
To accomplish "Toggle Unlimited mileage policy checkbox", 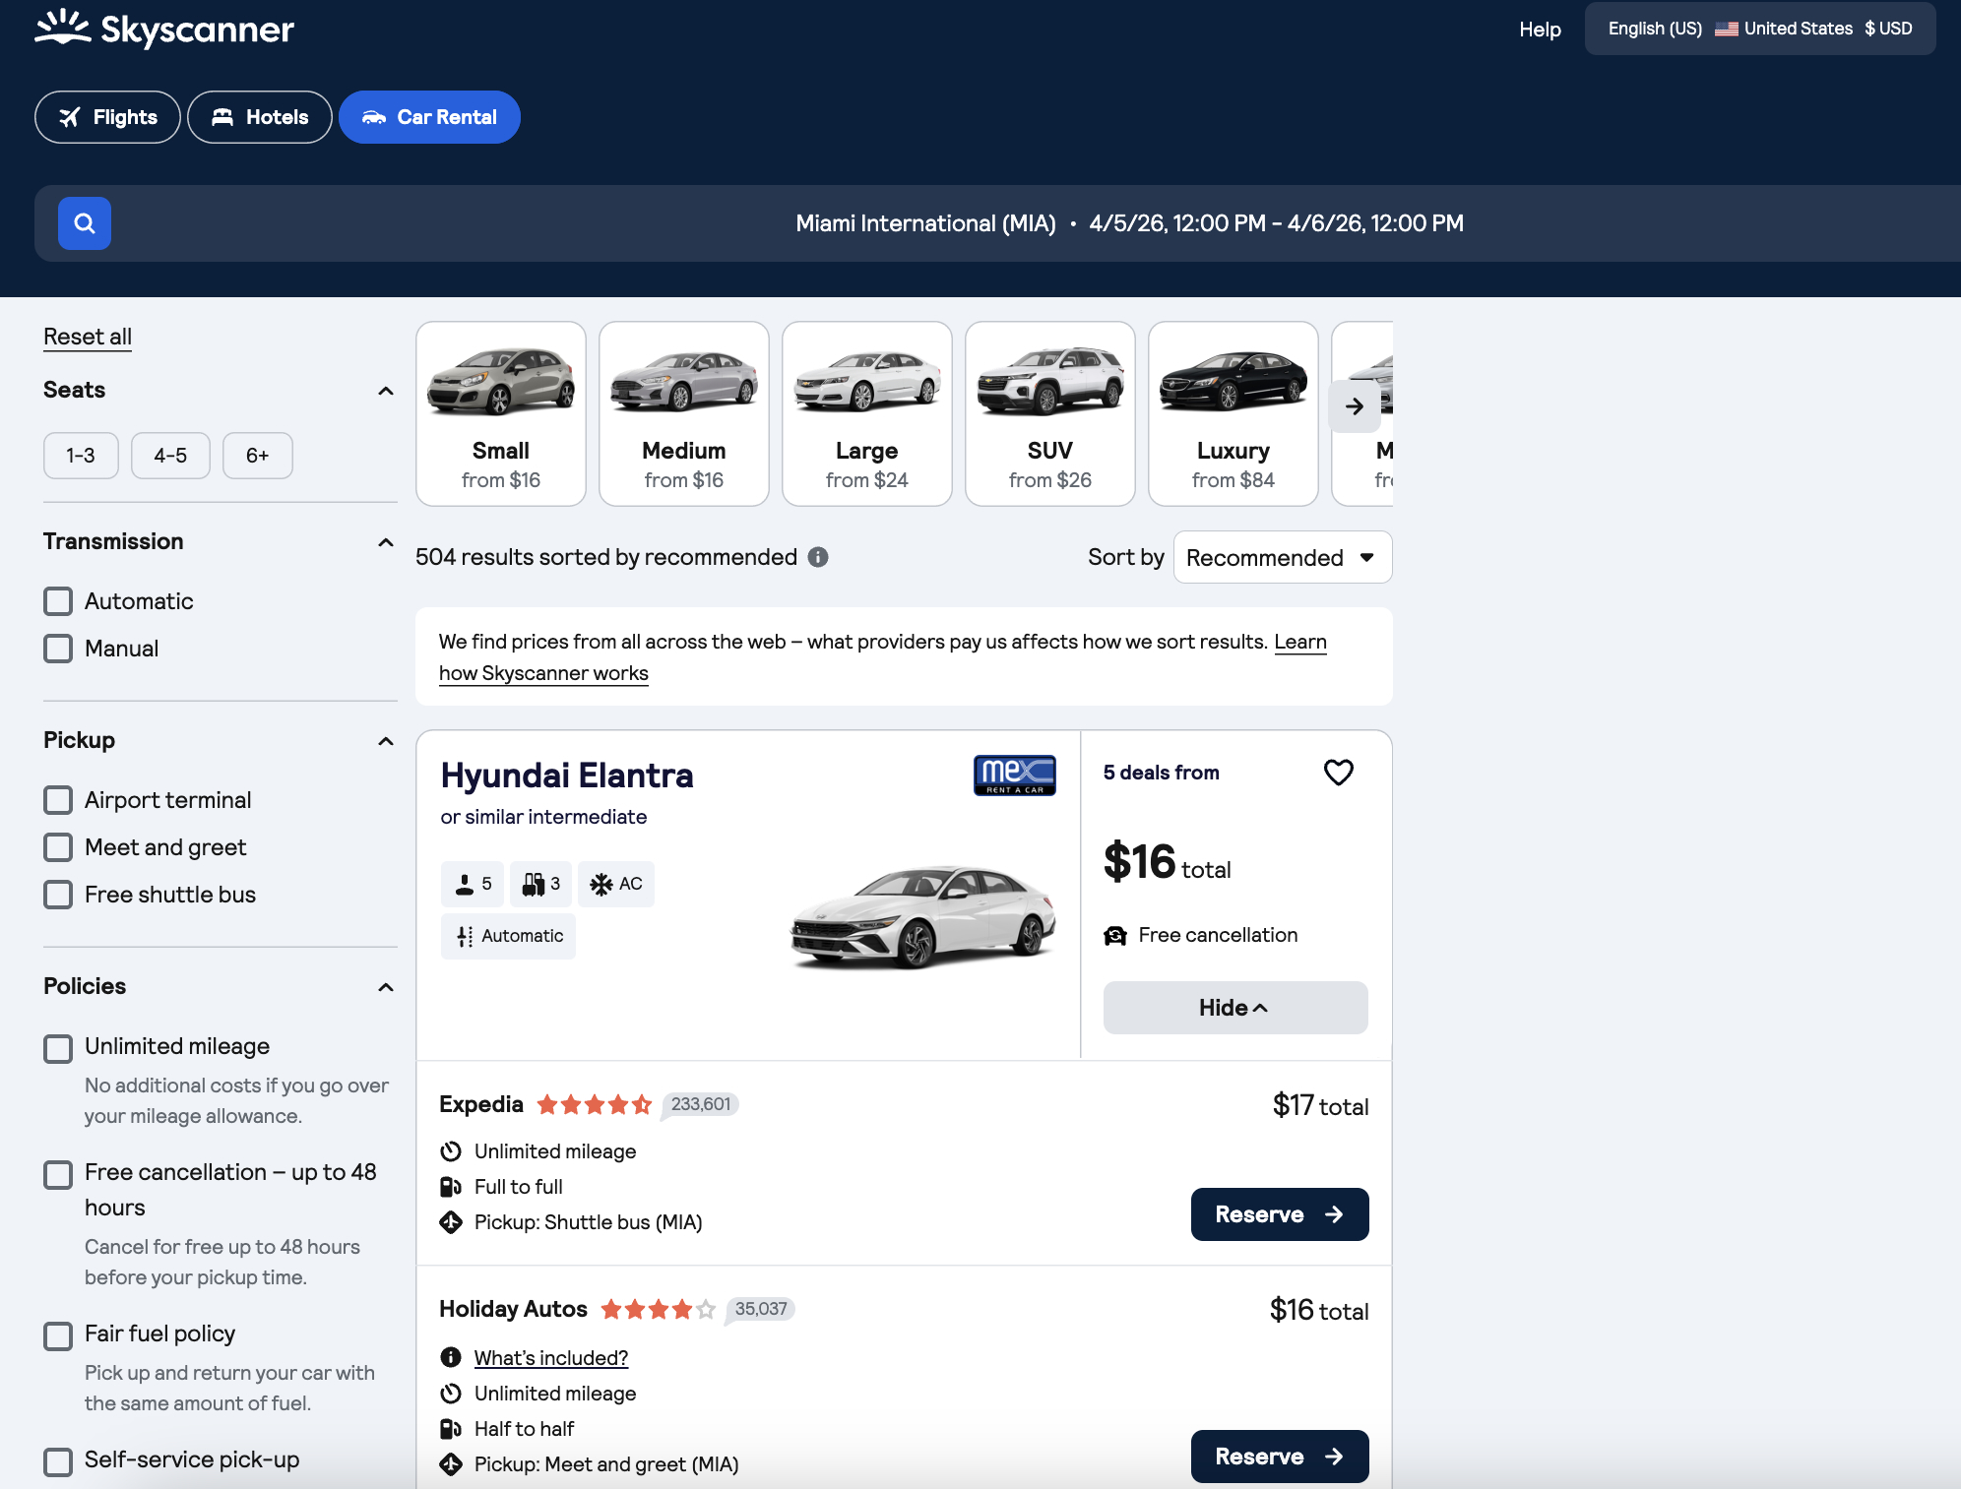I will pos(58,1049).
